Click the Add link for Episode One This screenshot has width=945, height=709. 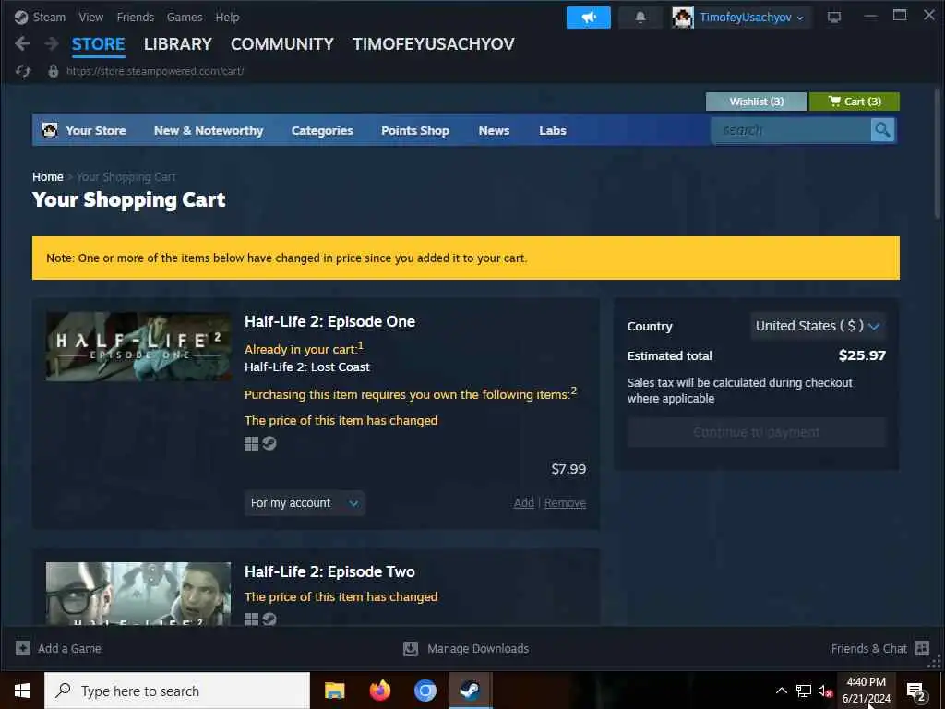point(524,503)
